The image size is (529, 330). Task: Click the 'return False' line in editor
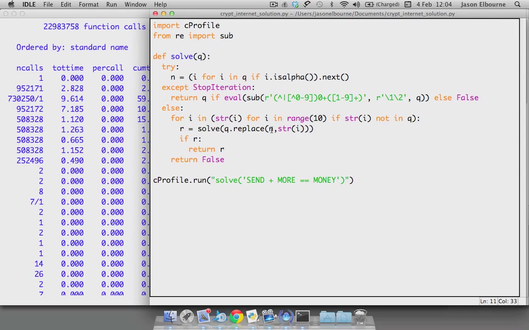click(197, 159)
